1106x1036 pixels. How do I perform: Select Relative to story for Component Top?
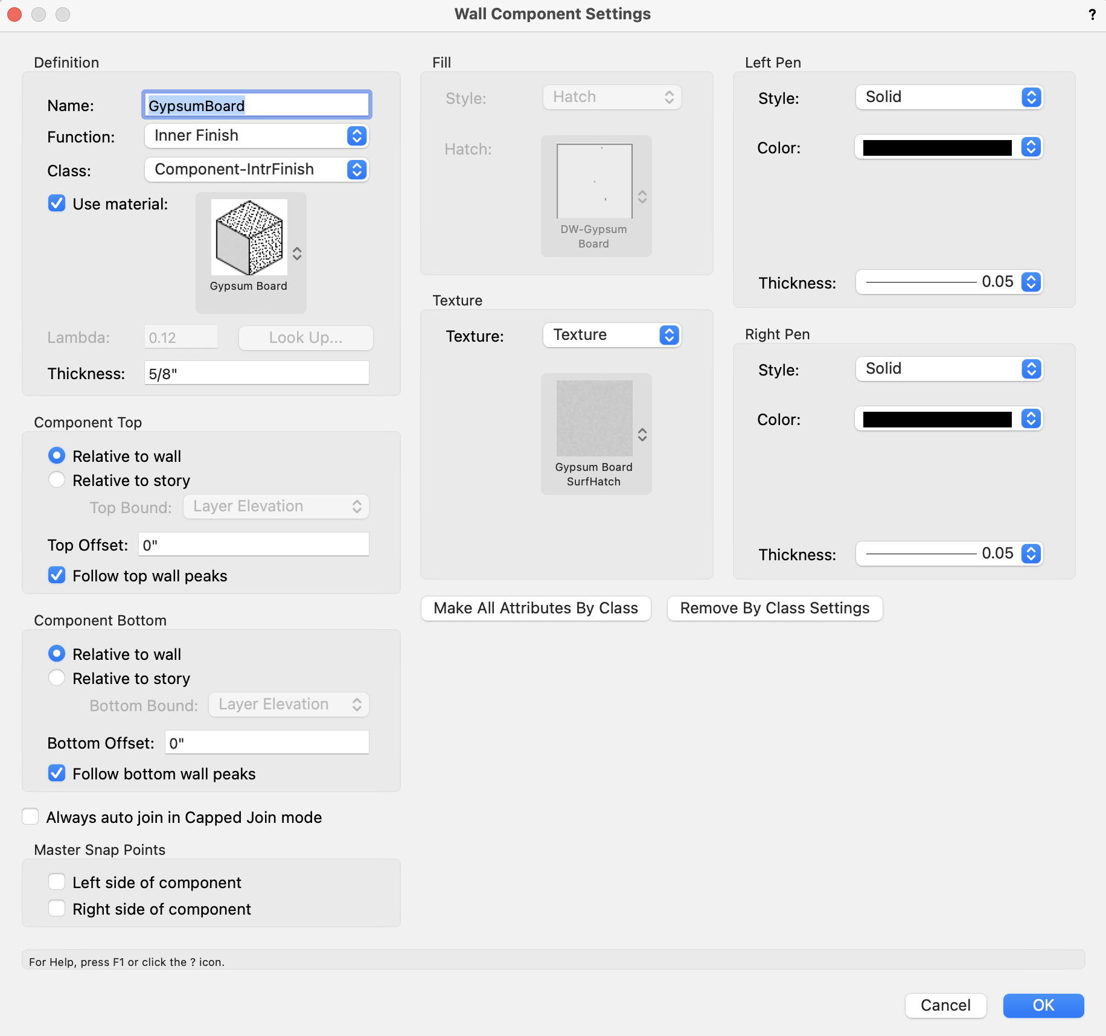pyautogui.click(x=57, y=480)
